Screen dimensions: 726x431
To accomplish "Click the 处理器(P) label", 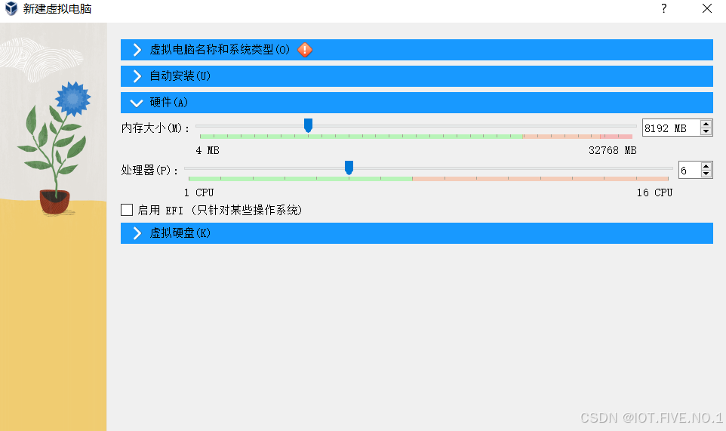I will click(149, 171).
